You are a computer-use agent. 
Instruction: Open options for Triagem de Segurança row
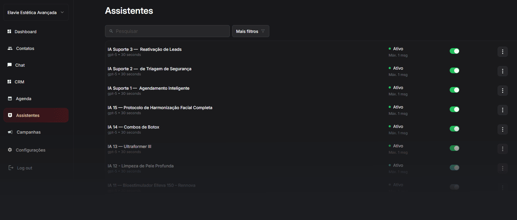(503, 71)
